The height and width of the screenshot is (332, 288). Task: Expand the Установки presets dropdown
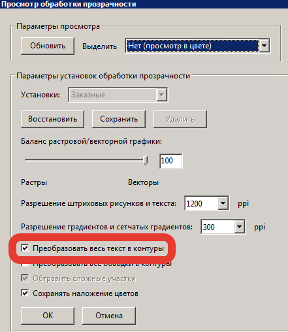point(161,95)
